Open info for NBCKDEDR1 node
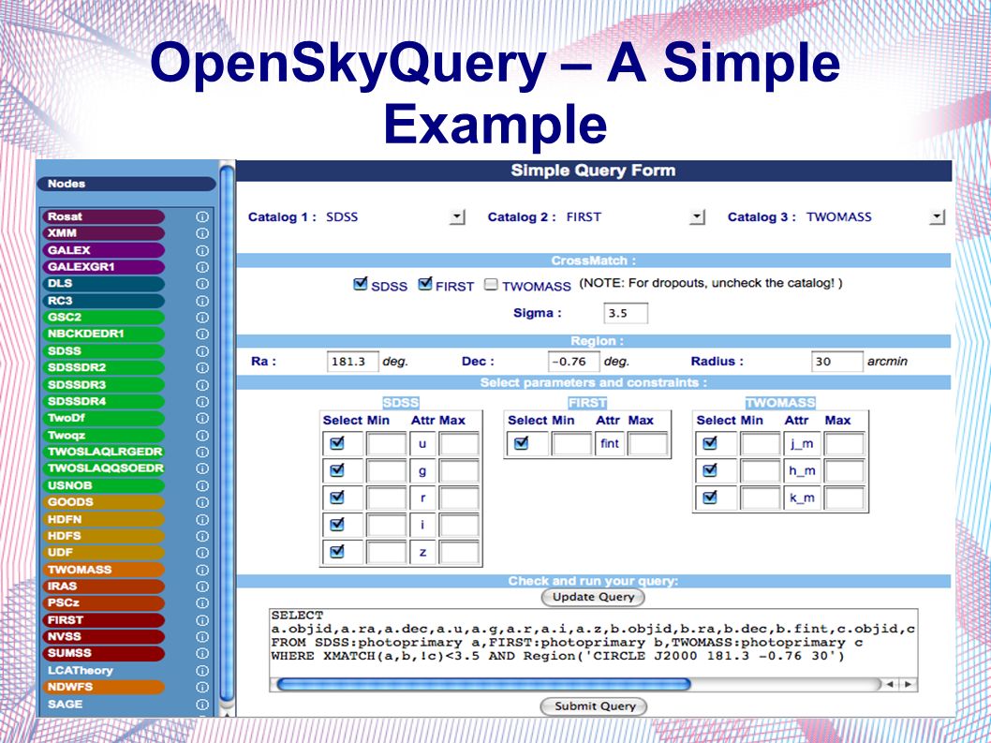Viewport: 991px width, 743px height. click(x=202, y=334)
